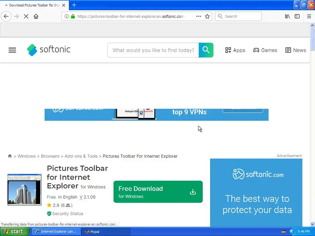This screenshot has width=315, height=236.
Task: Open page actions three-dot menu
Action: [199, 16]
